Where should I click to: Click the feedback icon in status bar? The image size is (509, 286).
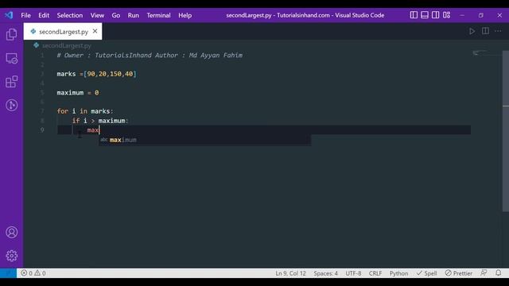tap(484, 273)
